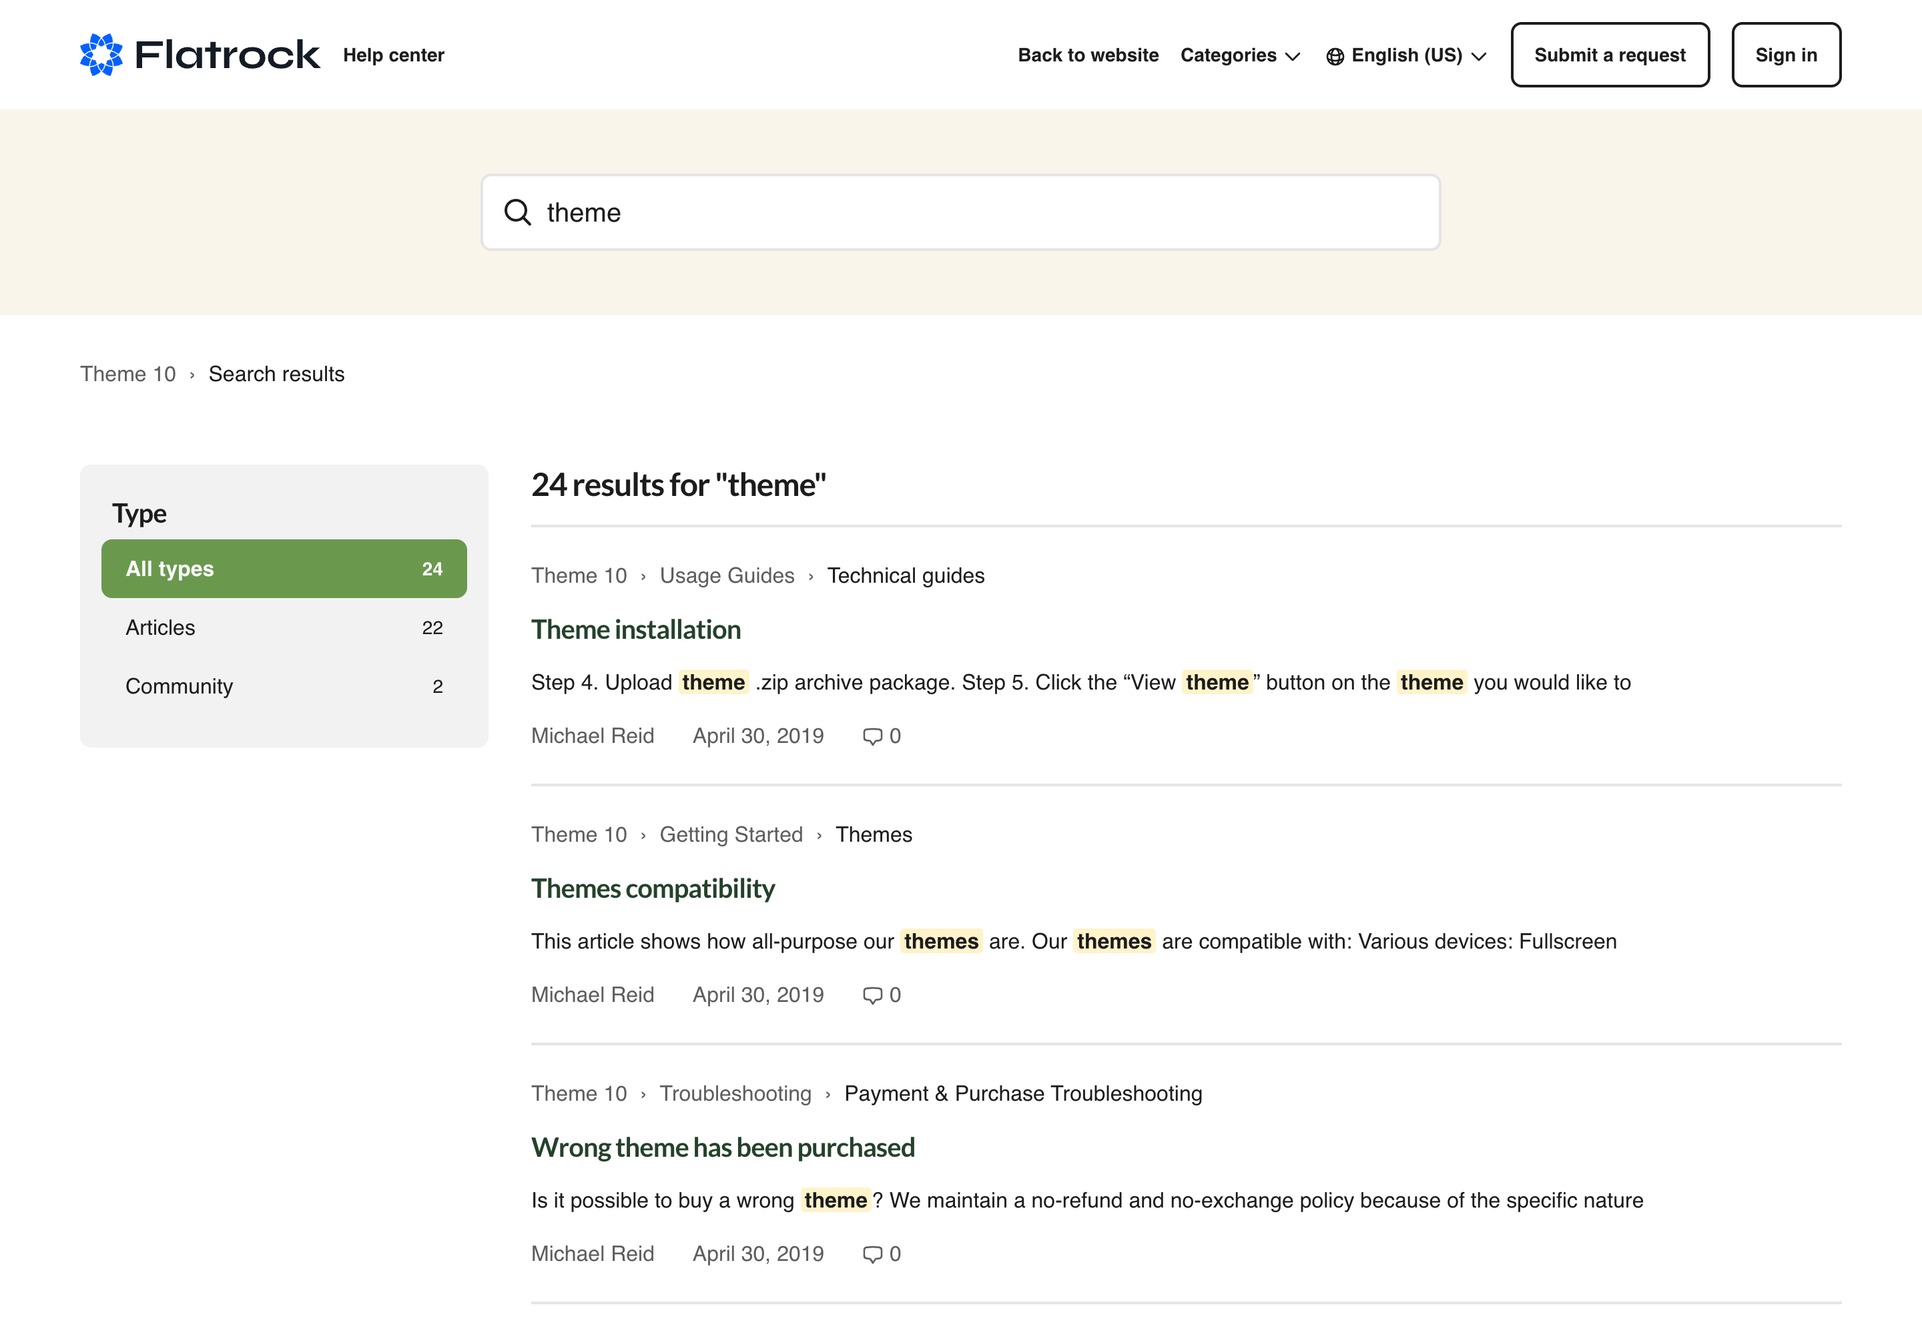Open the Themes compatibility article
The width and height of the screenshot is (1922, 1335).
pos(653,888)
